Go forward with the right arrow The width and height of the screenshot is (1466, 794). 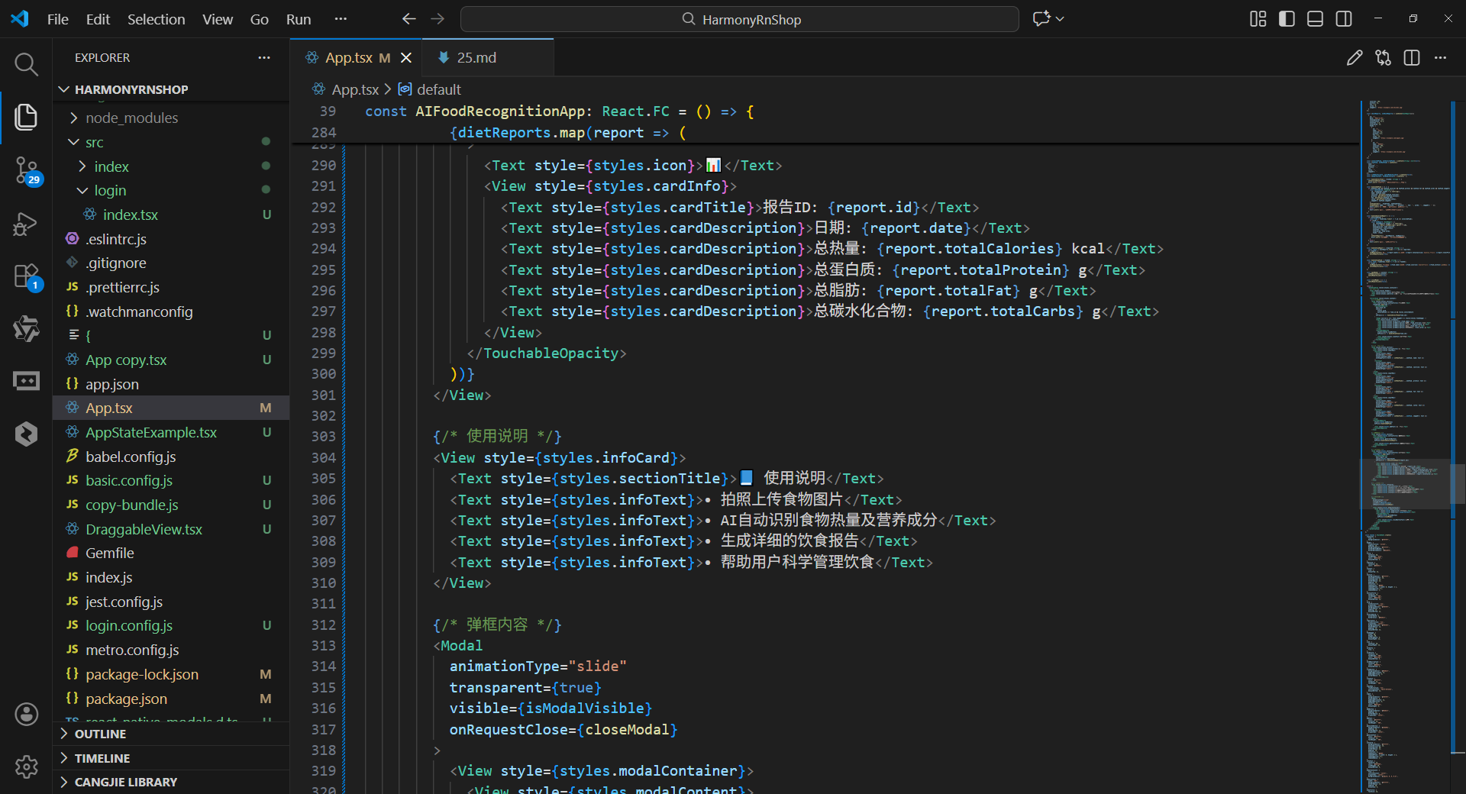tap(438, 19)
